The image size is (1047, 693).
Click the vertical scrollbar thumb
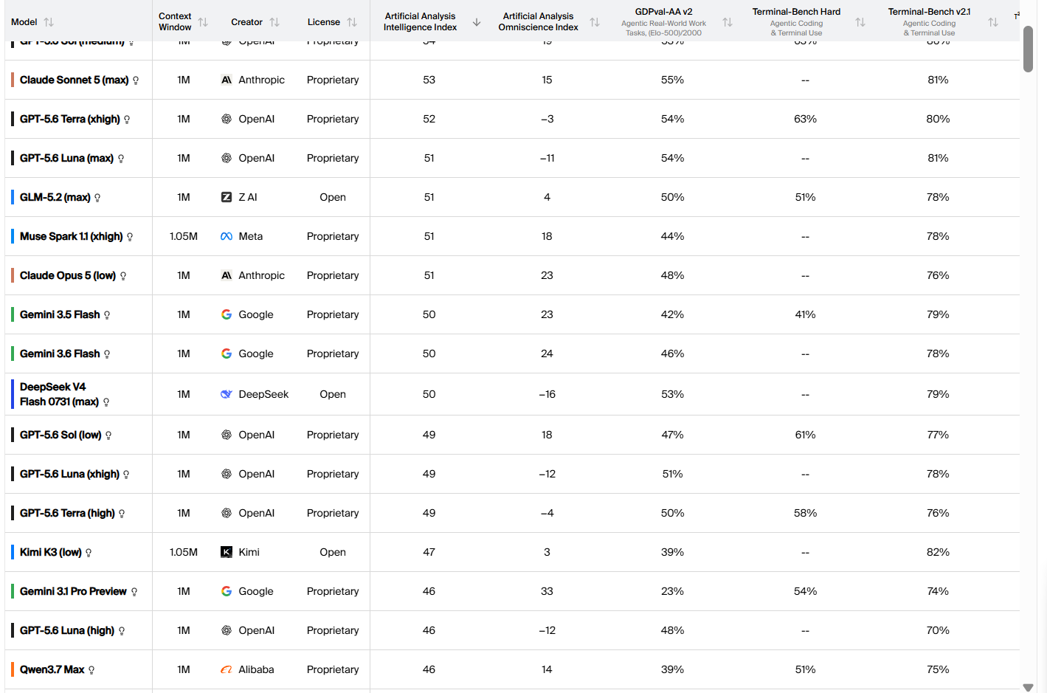point(1028,49)
